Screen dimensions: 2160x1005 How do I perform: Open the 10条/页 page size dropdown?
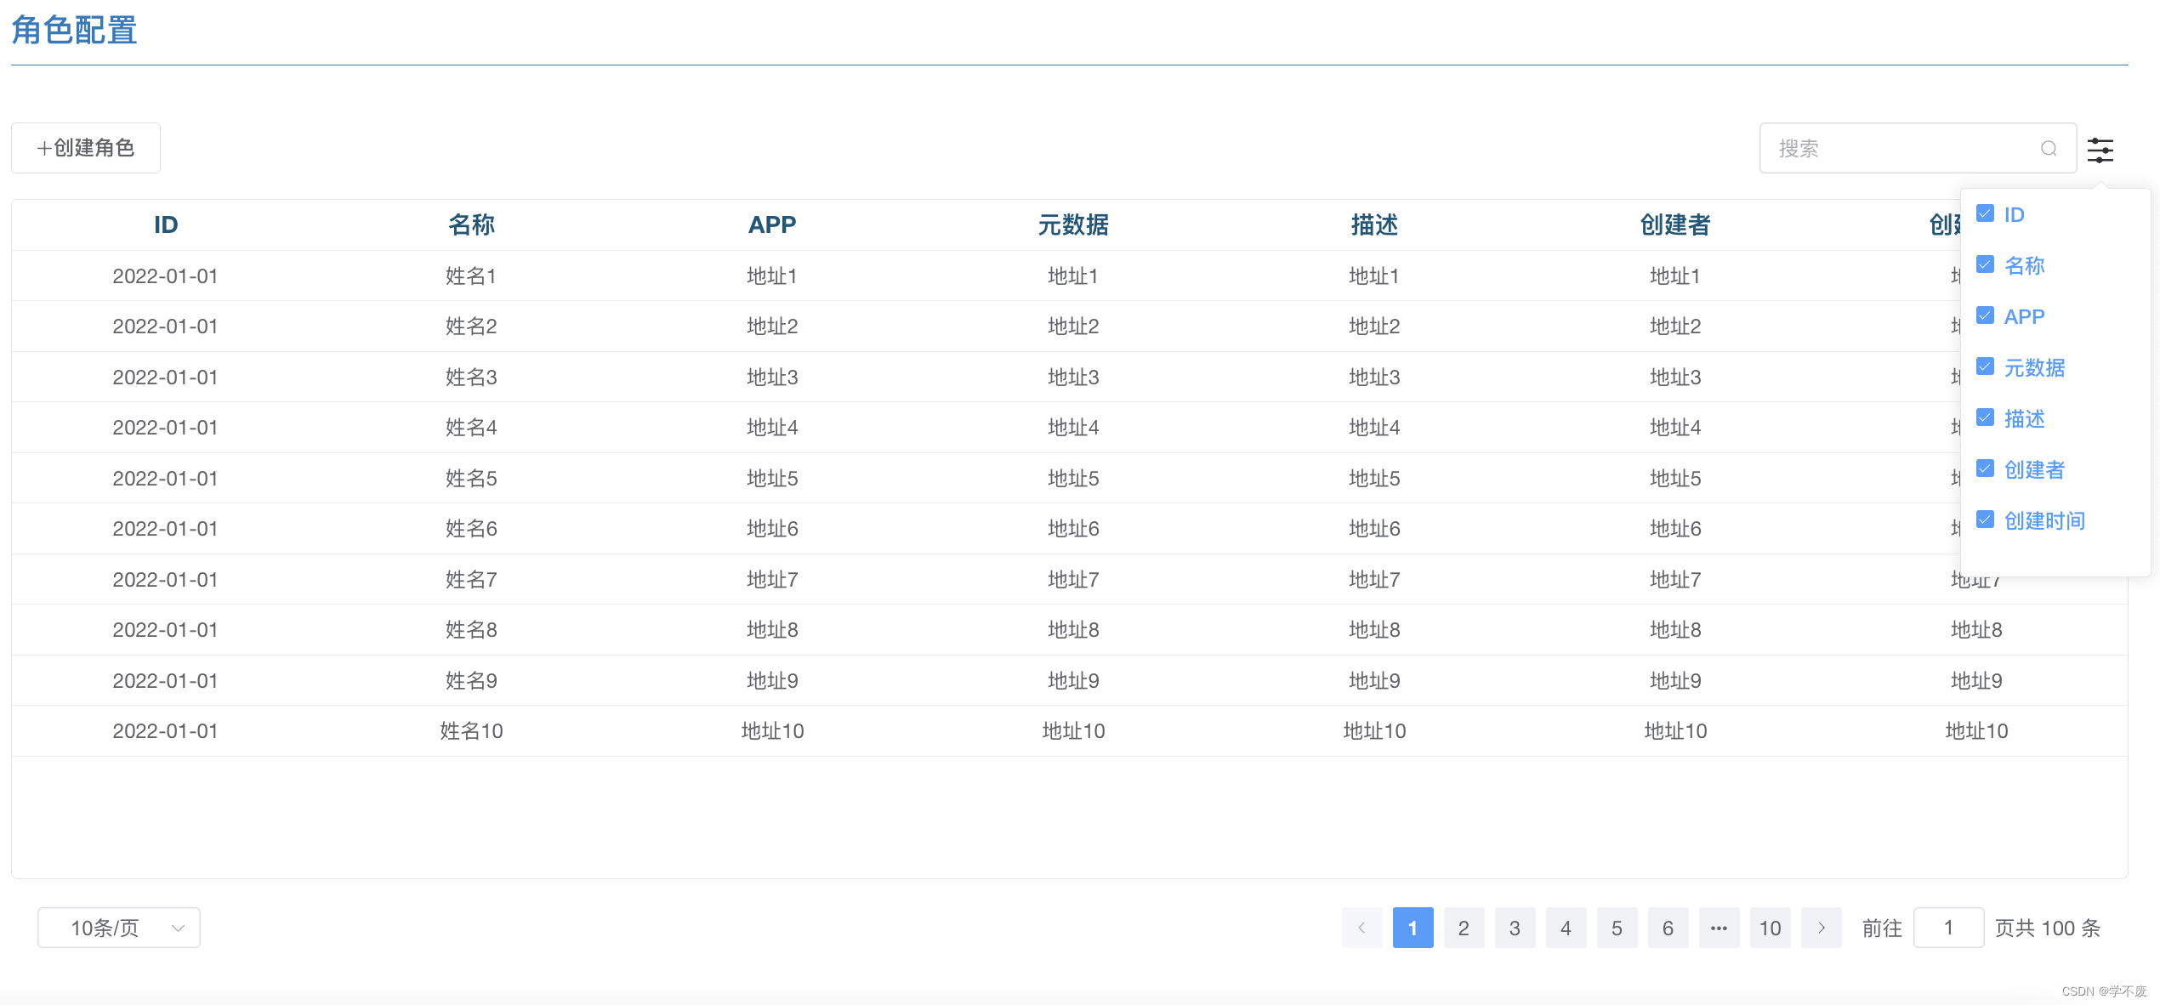click(117, 928)
